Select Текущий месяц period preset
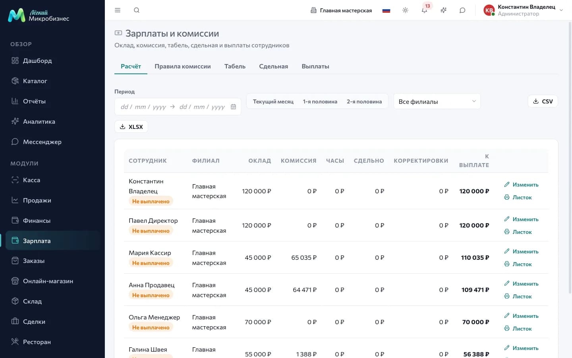Viewport: 572px width, 358px height. [x=273, y=101]
